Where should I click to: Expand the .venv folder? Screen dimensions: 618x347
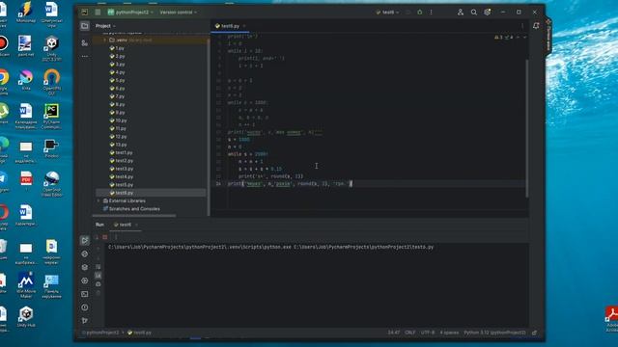(x=104, y=40)
